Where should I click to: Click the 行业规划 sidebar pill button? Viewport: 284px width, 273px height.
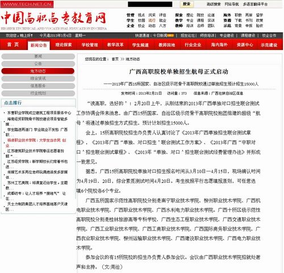[38, 93]
